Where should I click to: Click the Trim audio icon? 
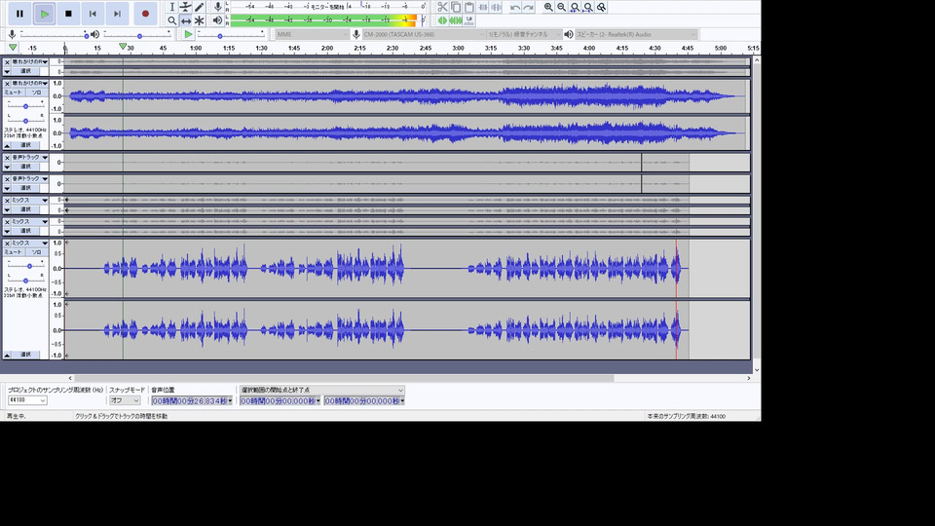(x=483, y=7)
